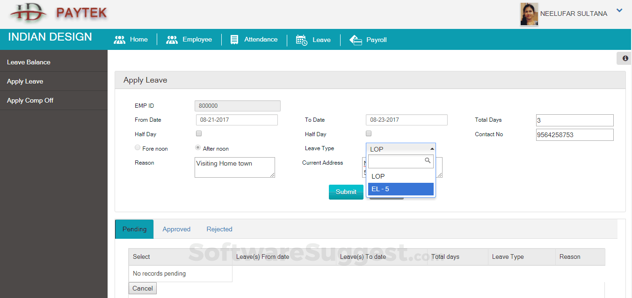Image resolution: width=632 pixels, height=298 pixels.
Task: Click the Home navigation icon
Action: pos(120,40)
